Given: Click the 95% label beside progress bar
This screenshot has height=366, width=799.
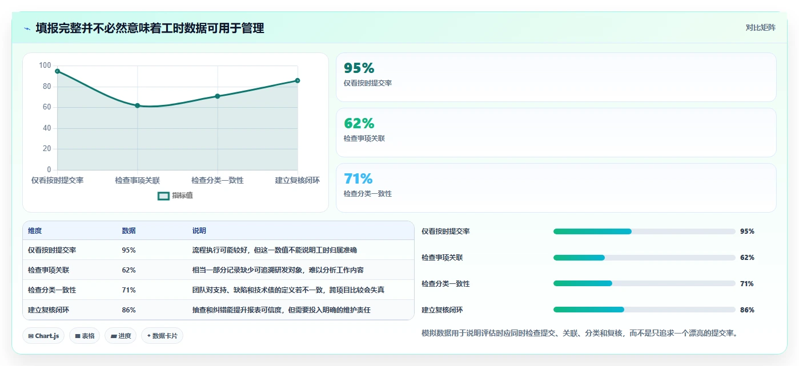Looking at the screenshot, I should tap(747, 231).
